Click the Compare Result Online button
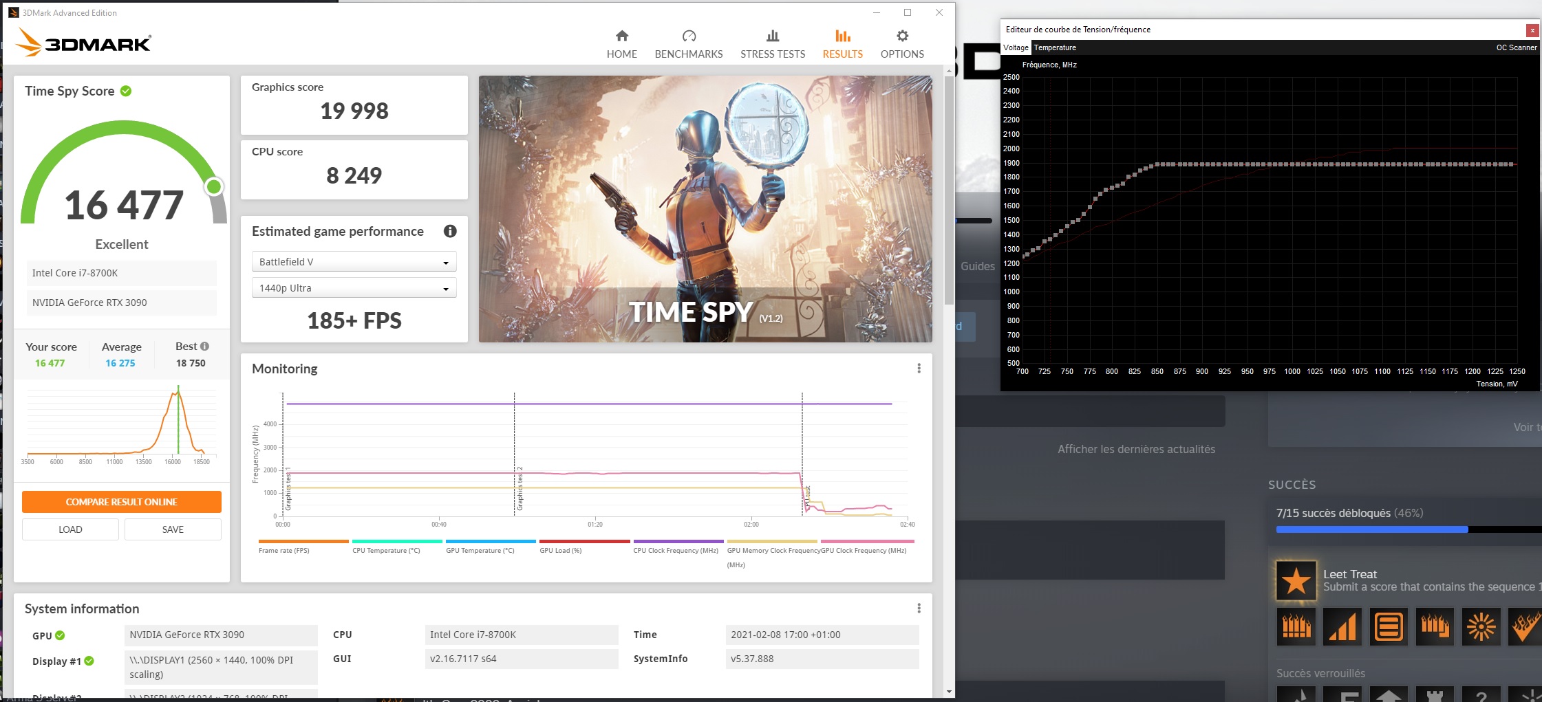The width and height of the screenshot is (1542, 702). click(122, 502)
